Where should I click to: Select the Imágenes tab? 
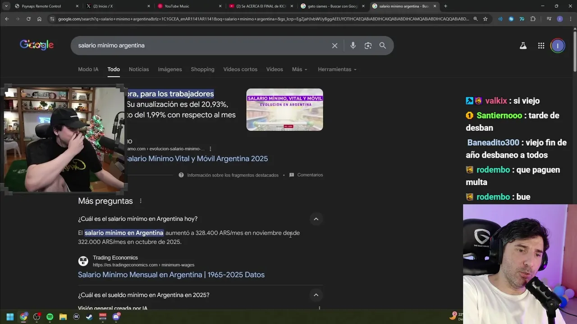coord(170,69)
